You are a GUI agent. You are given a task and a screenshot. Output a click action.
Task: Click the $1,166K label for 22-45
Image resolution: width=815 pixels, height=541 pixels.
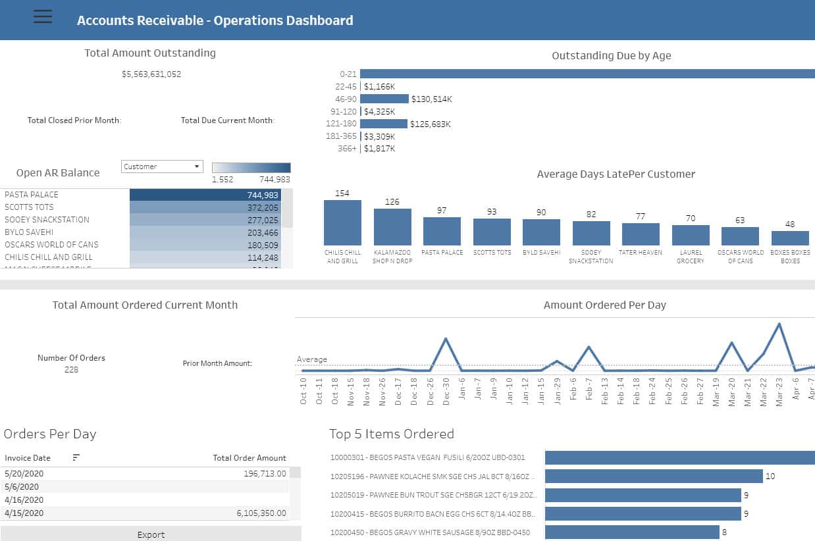pyautogui.click(x=379, y=86)
